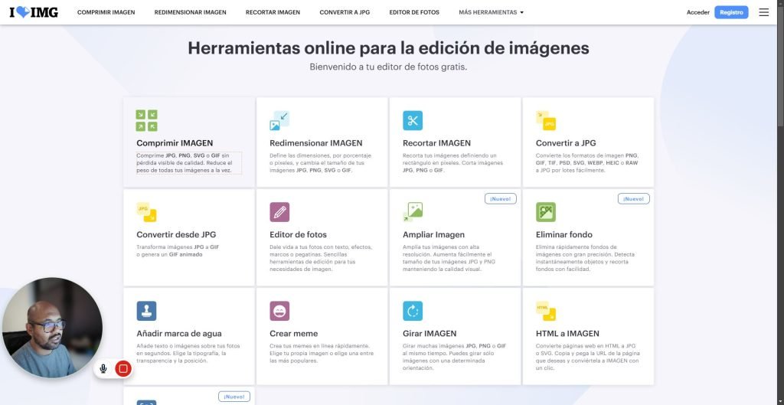Click ¡Nuevo! badge on Eliminar fondo card
Image resolution: width=784 pixels, height=405 pixels.
(x=633, y=198)
